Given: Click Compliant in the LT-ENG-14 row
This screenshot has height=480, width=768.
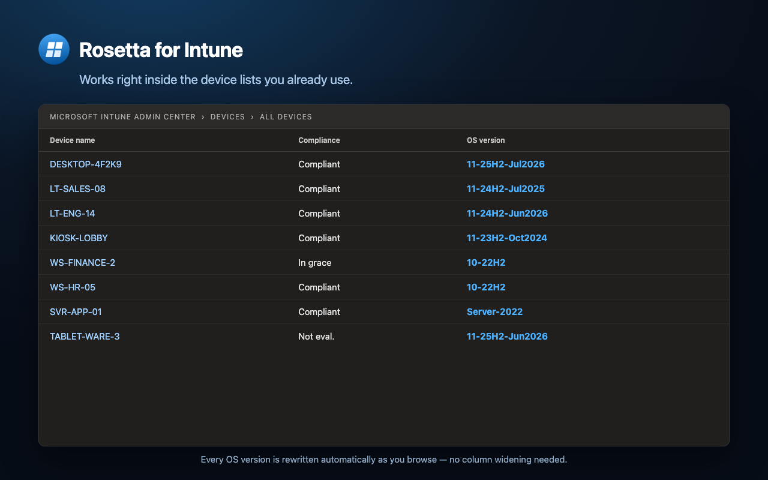Looking at the screenshot, I should tap(319, 214).
